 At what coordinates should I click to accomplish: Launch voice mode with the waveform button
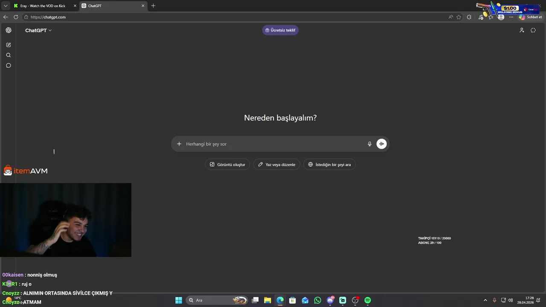pos(381,144)
